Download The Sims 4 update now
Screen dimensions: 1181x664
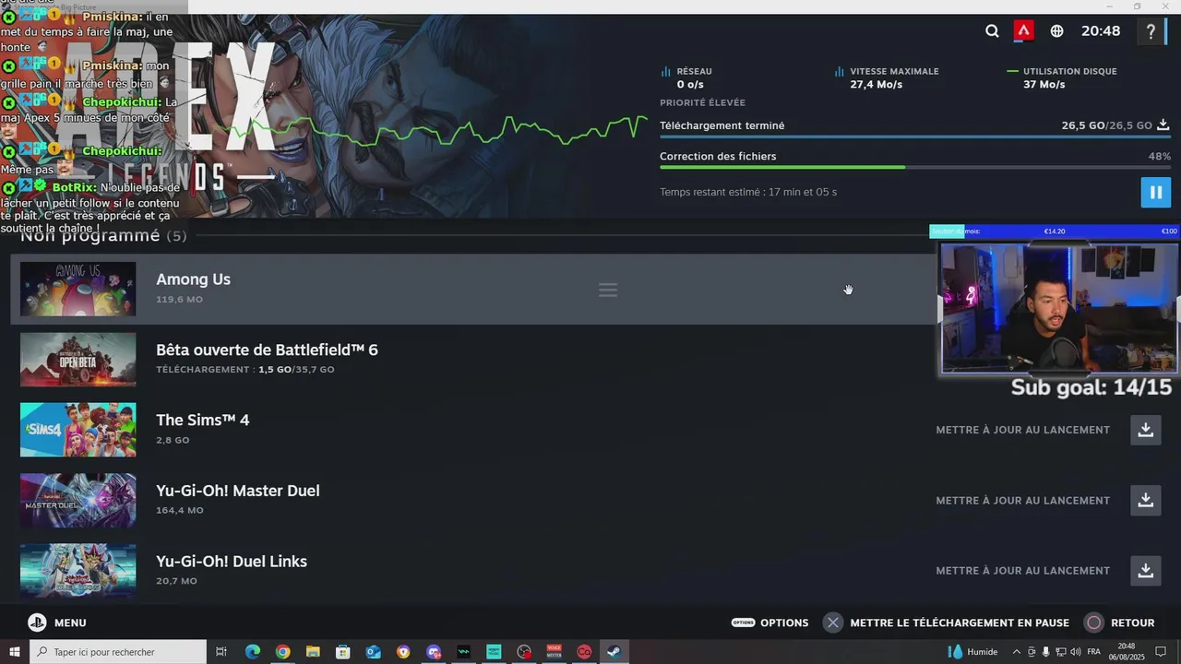point(1145,430)
